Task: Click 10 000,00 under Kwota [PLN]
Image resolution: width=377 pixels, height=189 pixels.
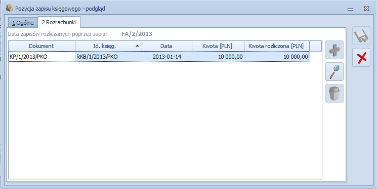Action: click(218, 57)
